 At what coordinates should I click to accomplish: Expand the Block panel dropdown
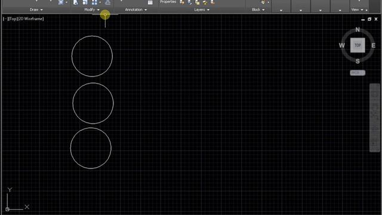[258, 10]
